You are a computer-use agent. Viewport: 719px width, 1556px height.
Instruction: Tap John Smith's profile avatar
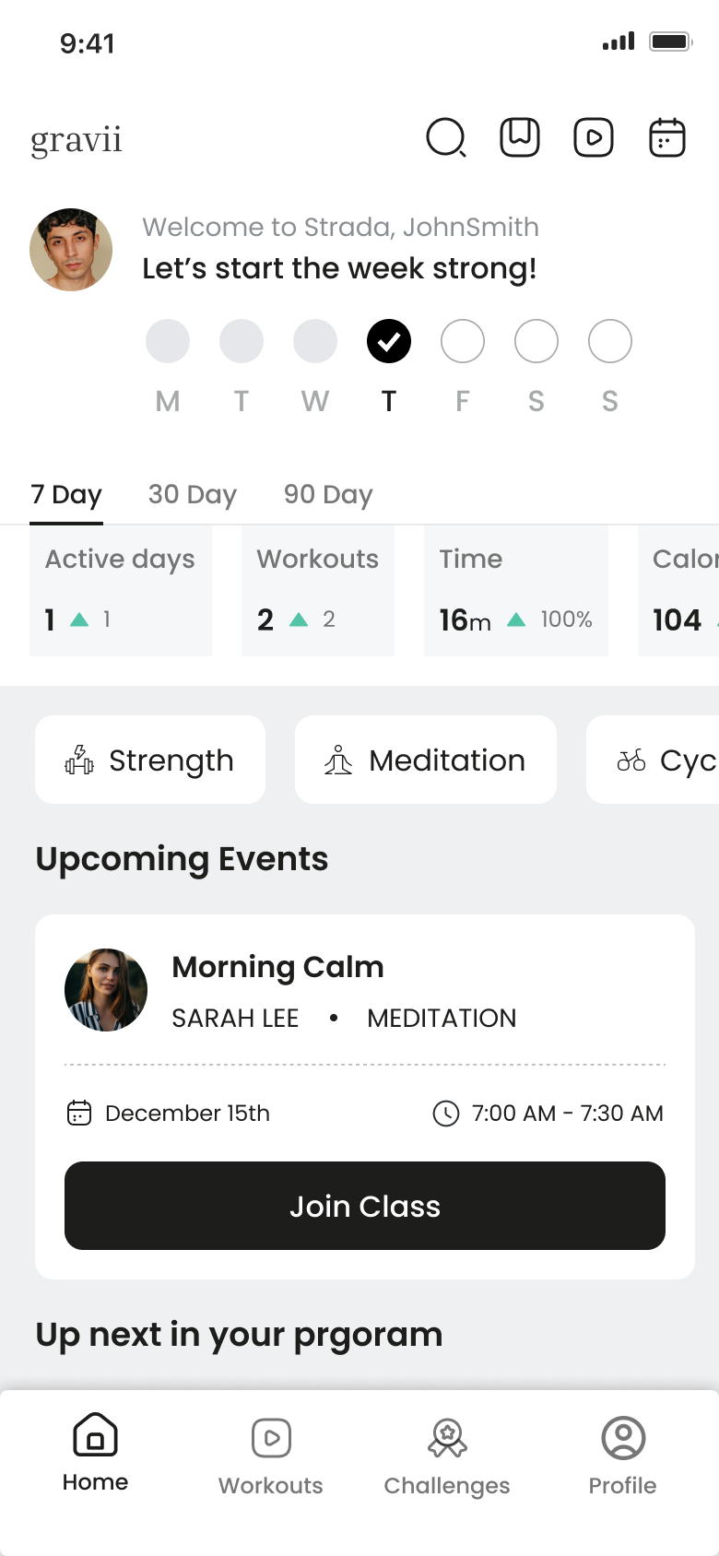(71, 250)
